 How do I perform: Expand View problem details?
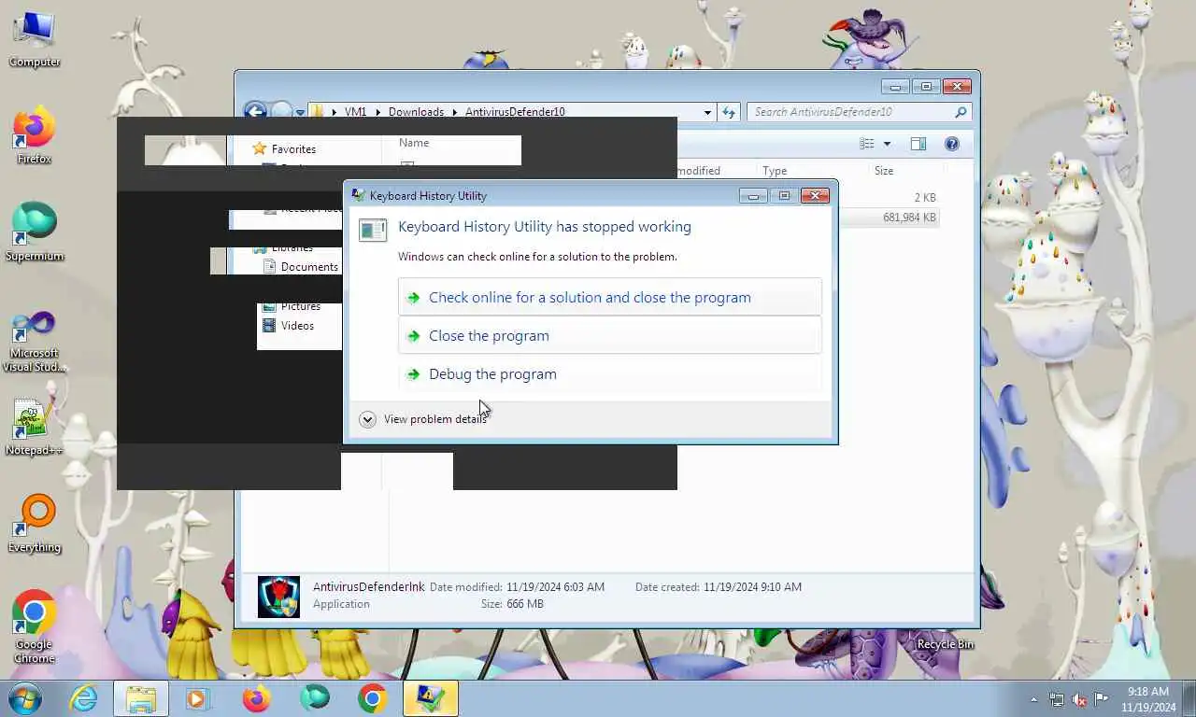click(422, 419)
